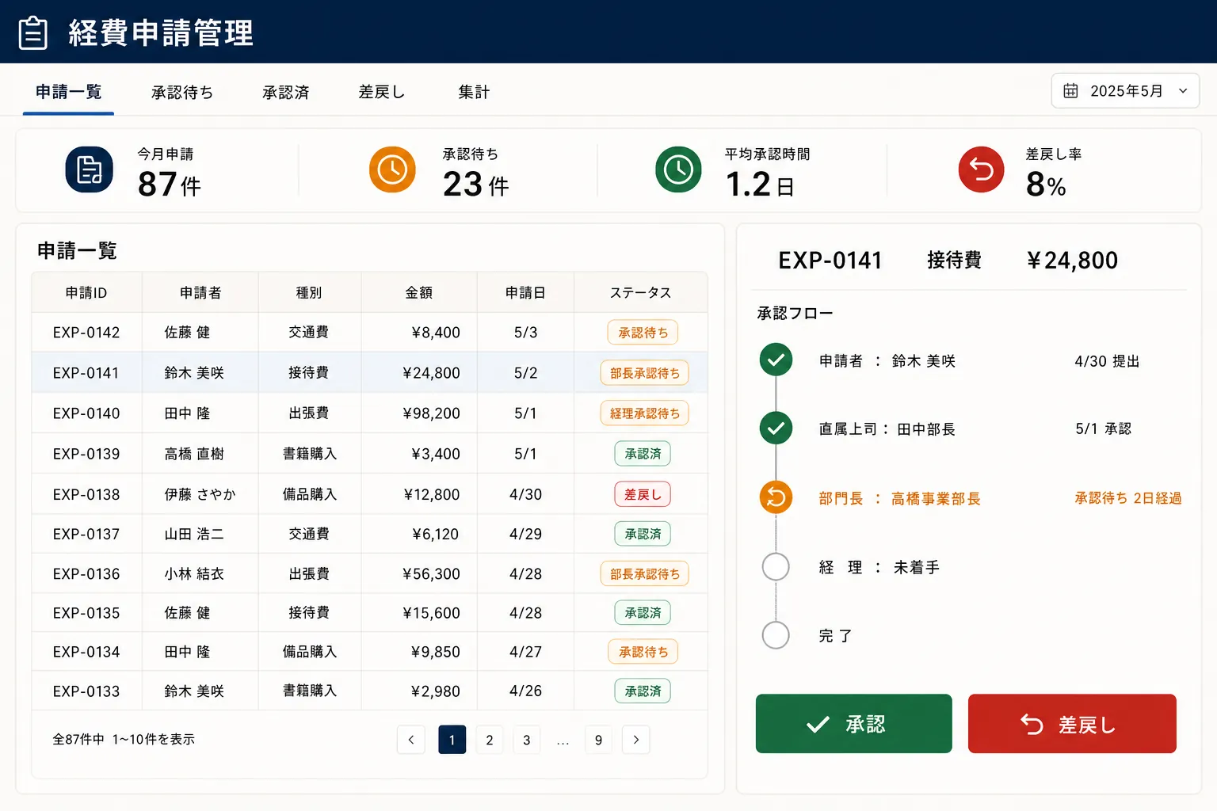This screenshot has height=811, width=1217.
Task: Jump to page 3
Action: click(x=527, y=740)
